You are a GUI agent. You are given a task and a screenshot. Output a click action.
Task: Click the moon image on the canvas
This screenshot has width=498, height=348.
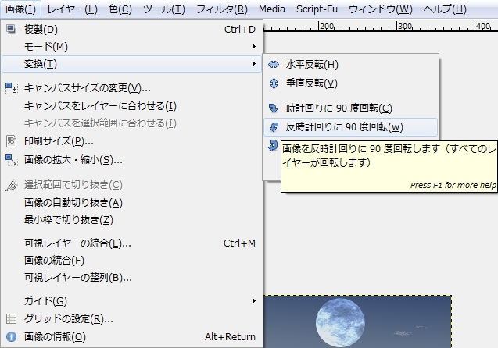(340, 322)
